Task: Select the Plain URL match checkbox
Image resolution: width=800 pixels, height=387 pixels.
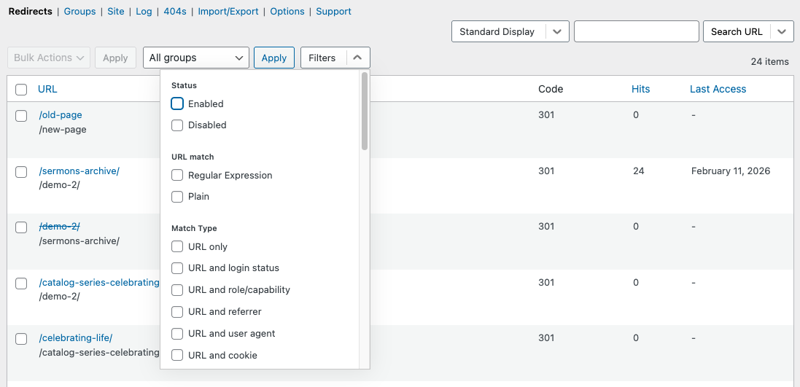Action: coord(177,197)
